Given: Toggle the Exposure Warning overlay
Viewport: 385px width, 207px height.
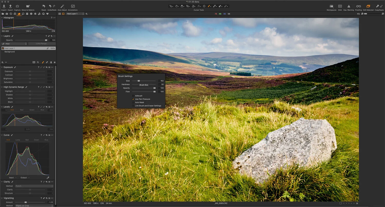Looking at the screenshot, I should pyautogui.click(x=349, y=6).
